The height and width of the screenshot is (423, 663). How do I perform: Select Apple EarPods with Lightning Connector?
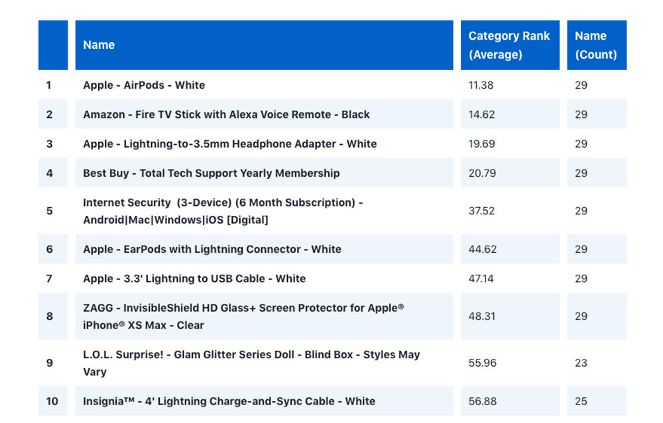click(212, 250)
